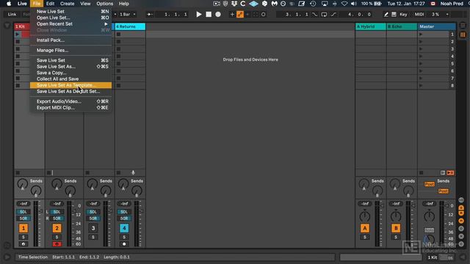Select the A Hybrid return track header
Viewport: 470px width, 264px height.
pos(370,26)
